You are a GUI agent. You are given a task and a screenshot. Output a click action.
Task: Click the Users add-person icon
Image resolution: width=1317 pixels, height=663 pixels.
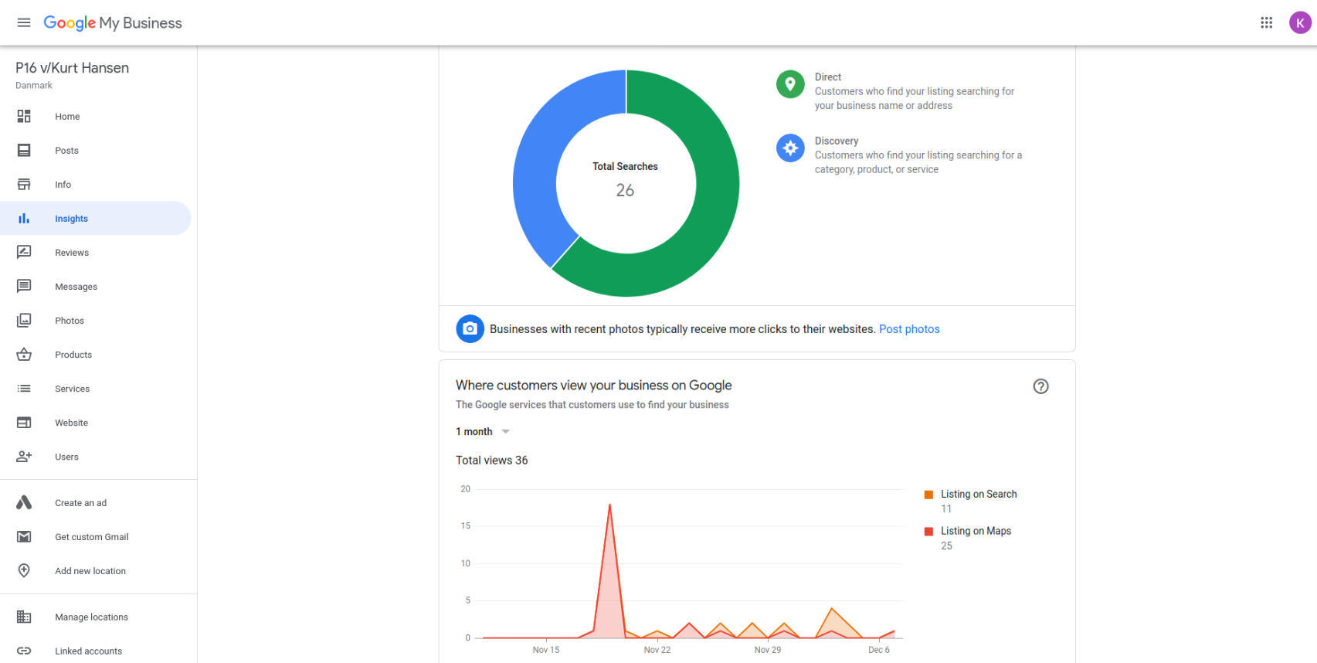click(x=24, y=456)
